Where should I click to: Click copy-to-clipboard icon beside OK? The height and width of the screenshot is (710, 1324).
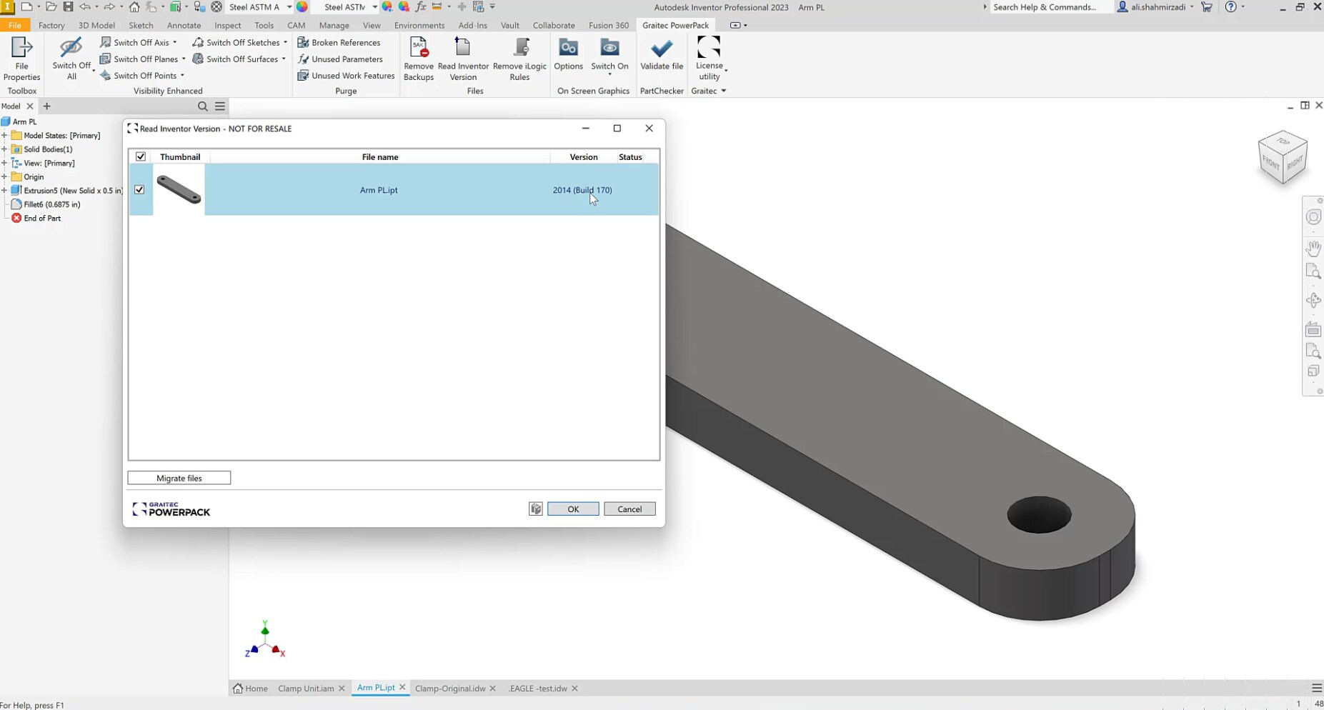(x=536, y=509)
